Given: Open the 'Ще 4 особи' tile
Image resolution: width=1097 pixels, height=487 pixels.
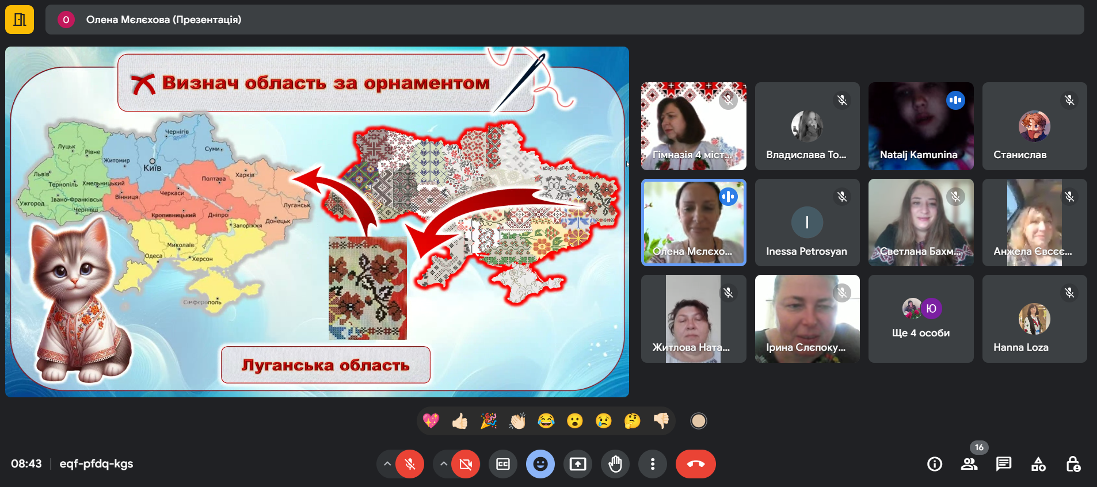Looking at the screenshot, I should coord(920,319).
